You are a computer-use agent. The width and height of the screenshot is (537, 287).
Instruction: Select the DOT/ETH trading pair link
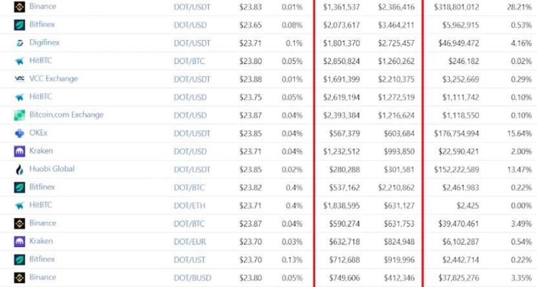pyautogui.click(x=189, y=205)
